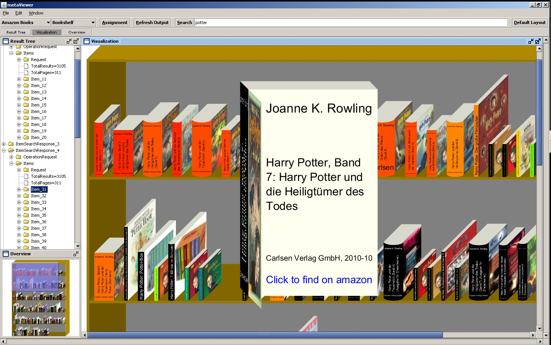The image size is (551, 345).
Task: Click the Item_38 folder icon
Action: pos(26,235)
